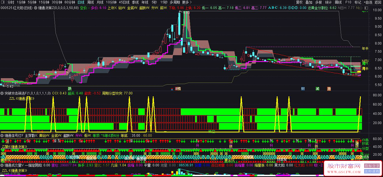Select the 日线 daily period
The height and width of the screenshot is (177, 383).
pos(81,2)
